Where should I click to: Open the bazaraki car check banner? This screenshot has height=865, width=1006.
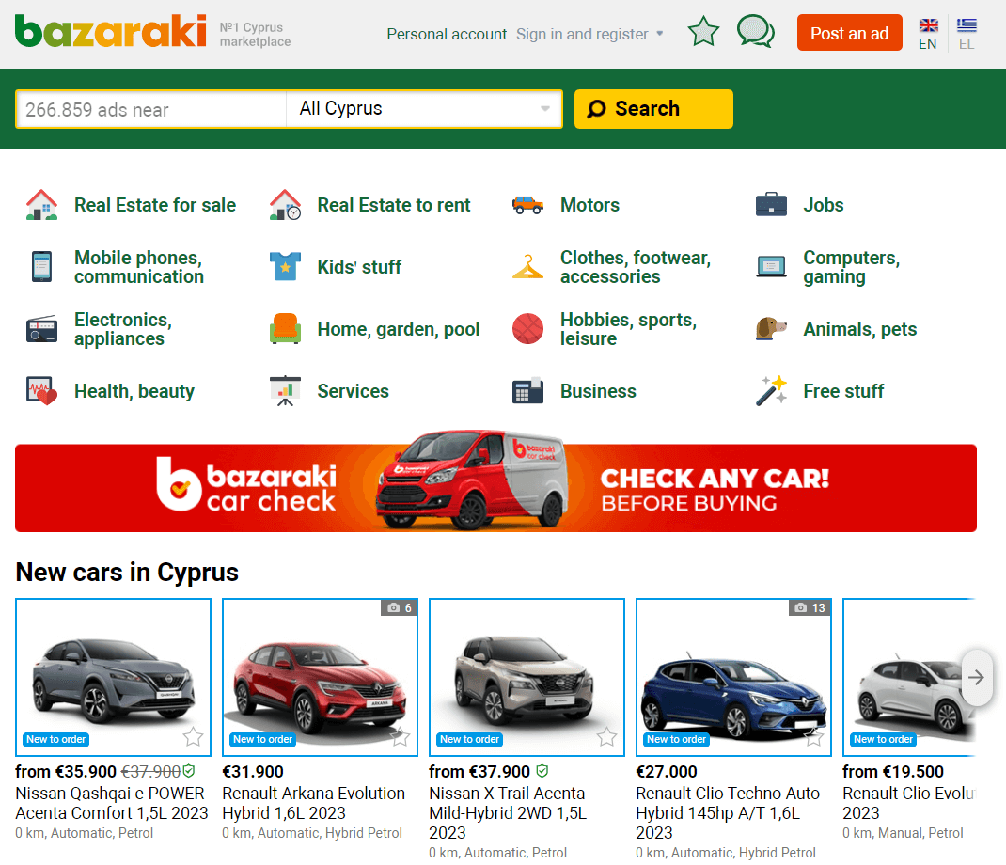(495, 487)
